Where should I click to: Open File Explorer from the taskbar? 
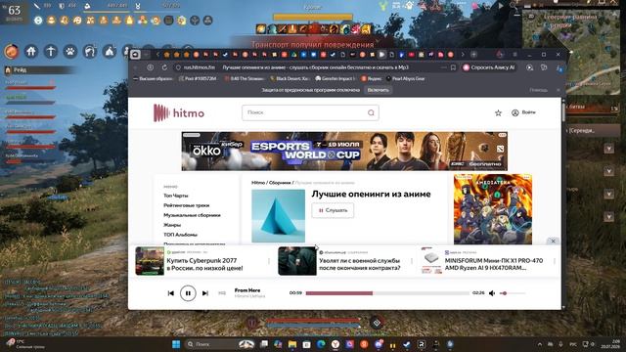tap(292, 344)
